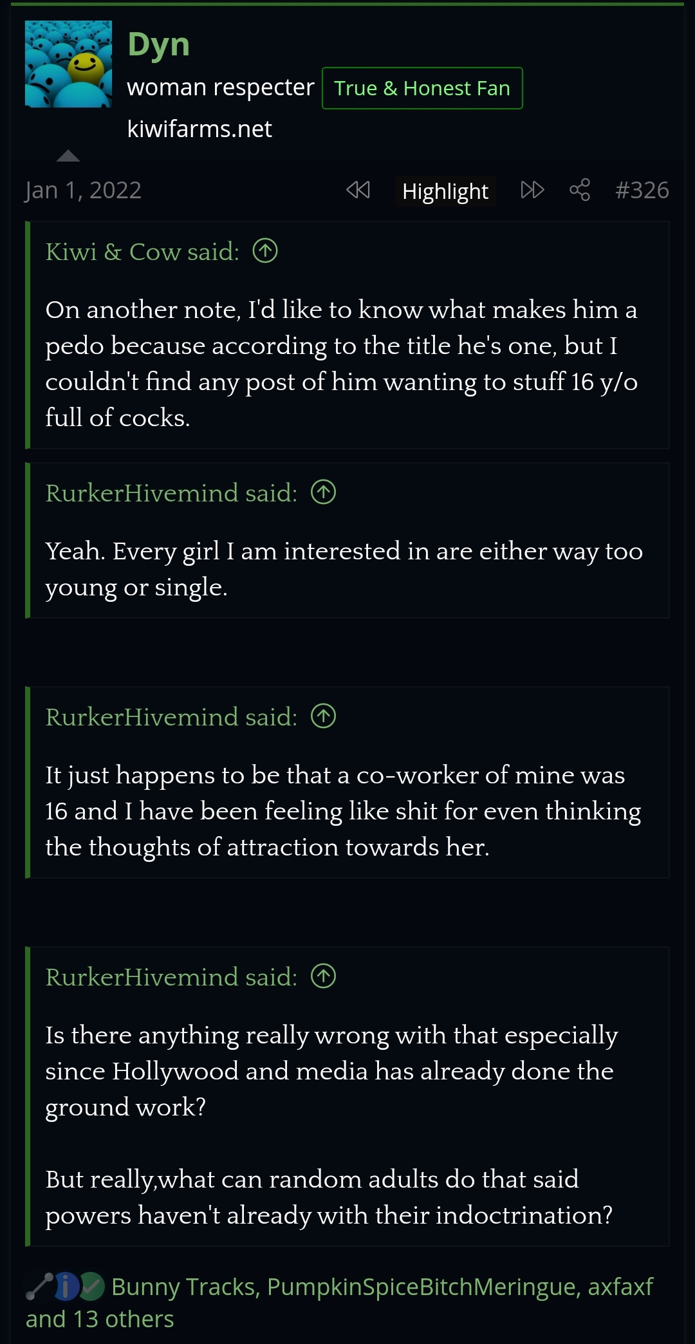Click the Highlight button
The height and width of the screenshot is (1344, 695).
click(x=445, y=191)
